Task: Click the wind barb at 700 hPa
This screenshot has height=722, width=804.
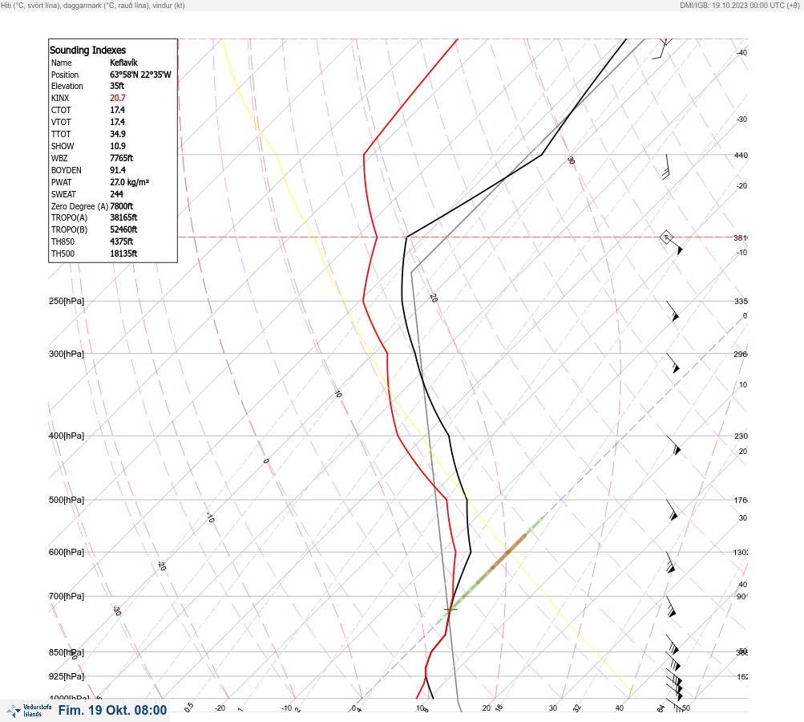Action: point(671,606)
